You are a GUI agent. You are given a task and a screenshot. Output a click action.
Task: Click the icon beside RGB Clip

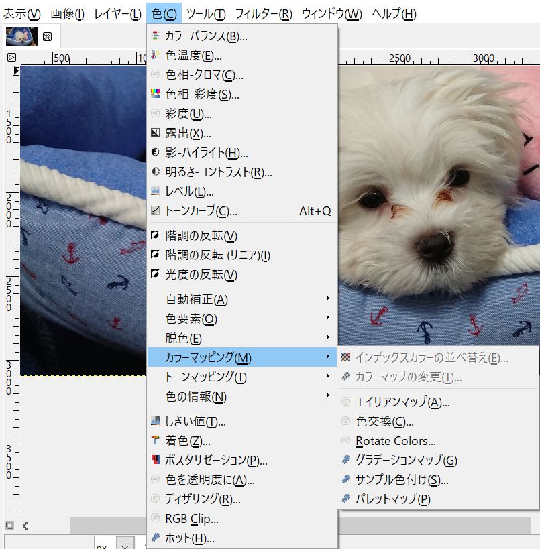(155, 518)
